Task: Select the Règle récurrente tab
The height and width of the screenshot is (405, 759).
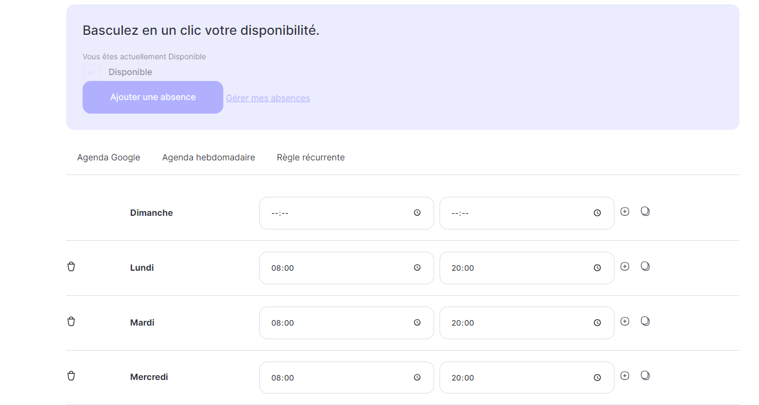Action: tap(311, 157)
